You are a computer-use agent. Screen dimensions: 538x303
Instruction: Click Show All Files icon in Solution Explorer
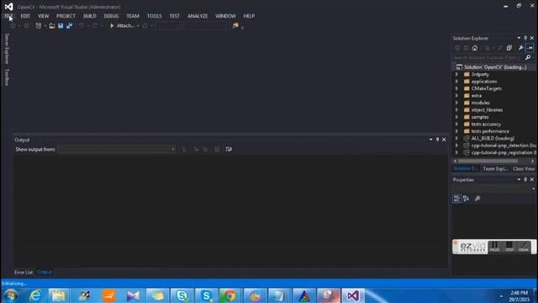pos(509,48)
